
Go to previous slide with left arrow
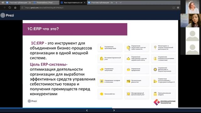pos(87,110)
